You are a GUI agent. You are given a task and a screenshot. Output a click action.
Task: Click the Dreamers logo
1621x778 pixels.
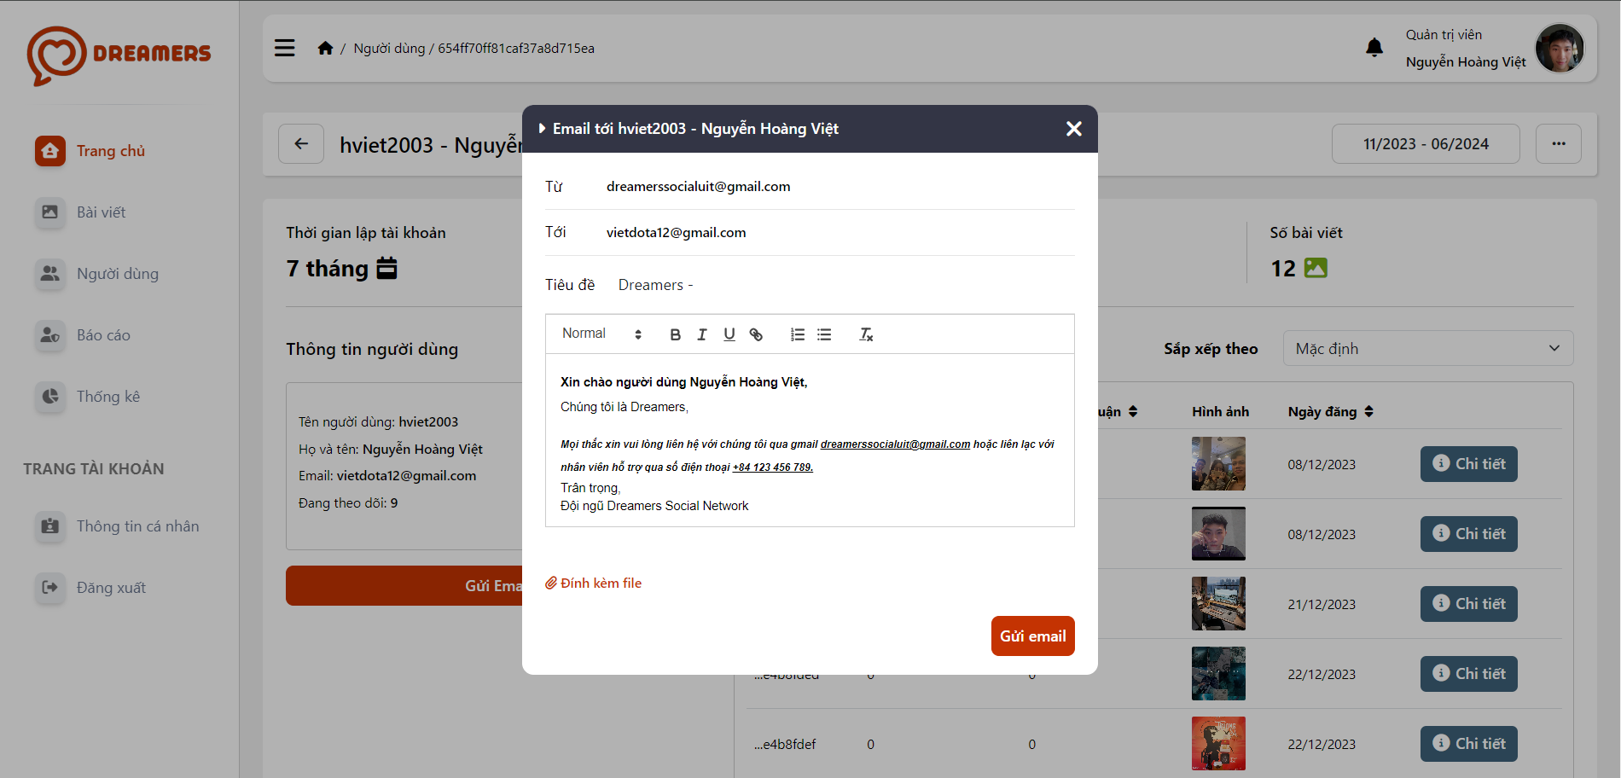(119, 55)
